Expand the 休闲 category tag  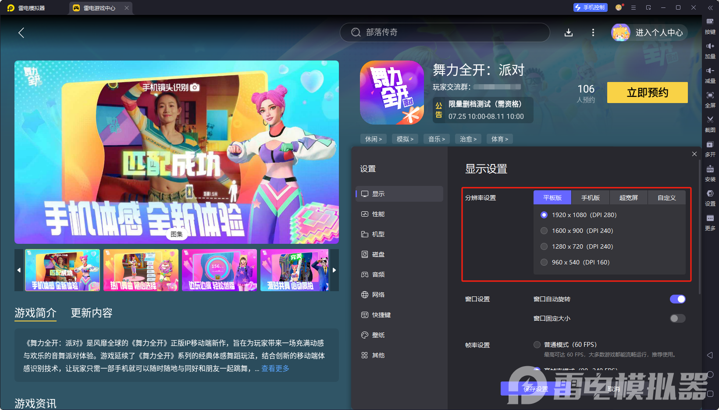pos(373,139)
